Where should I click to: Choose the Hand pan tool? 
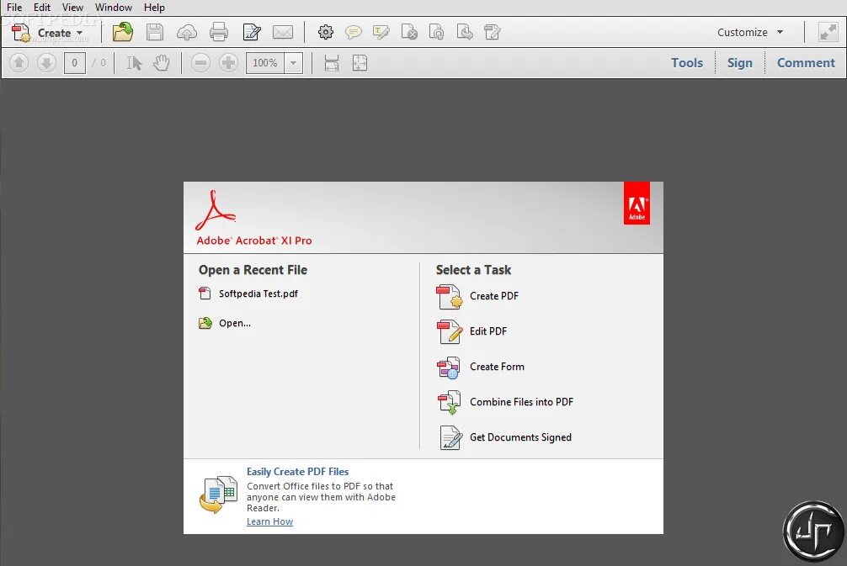point(161,63)
